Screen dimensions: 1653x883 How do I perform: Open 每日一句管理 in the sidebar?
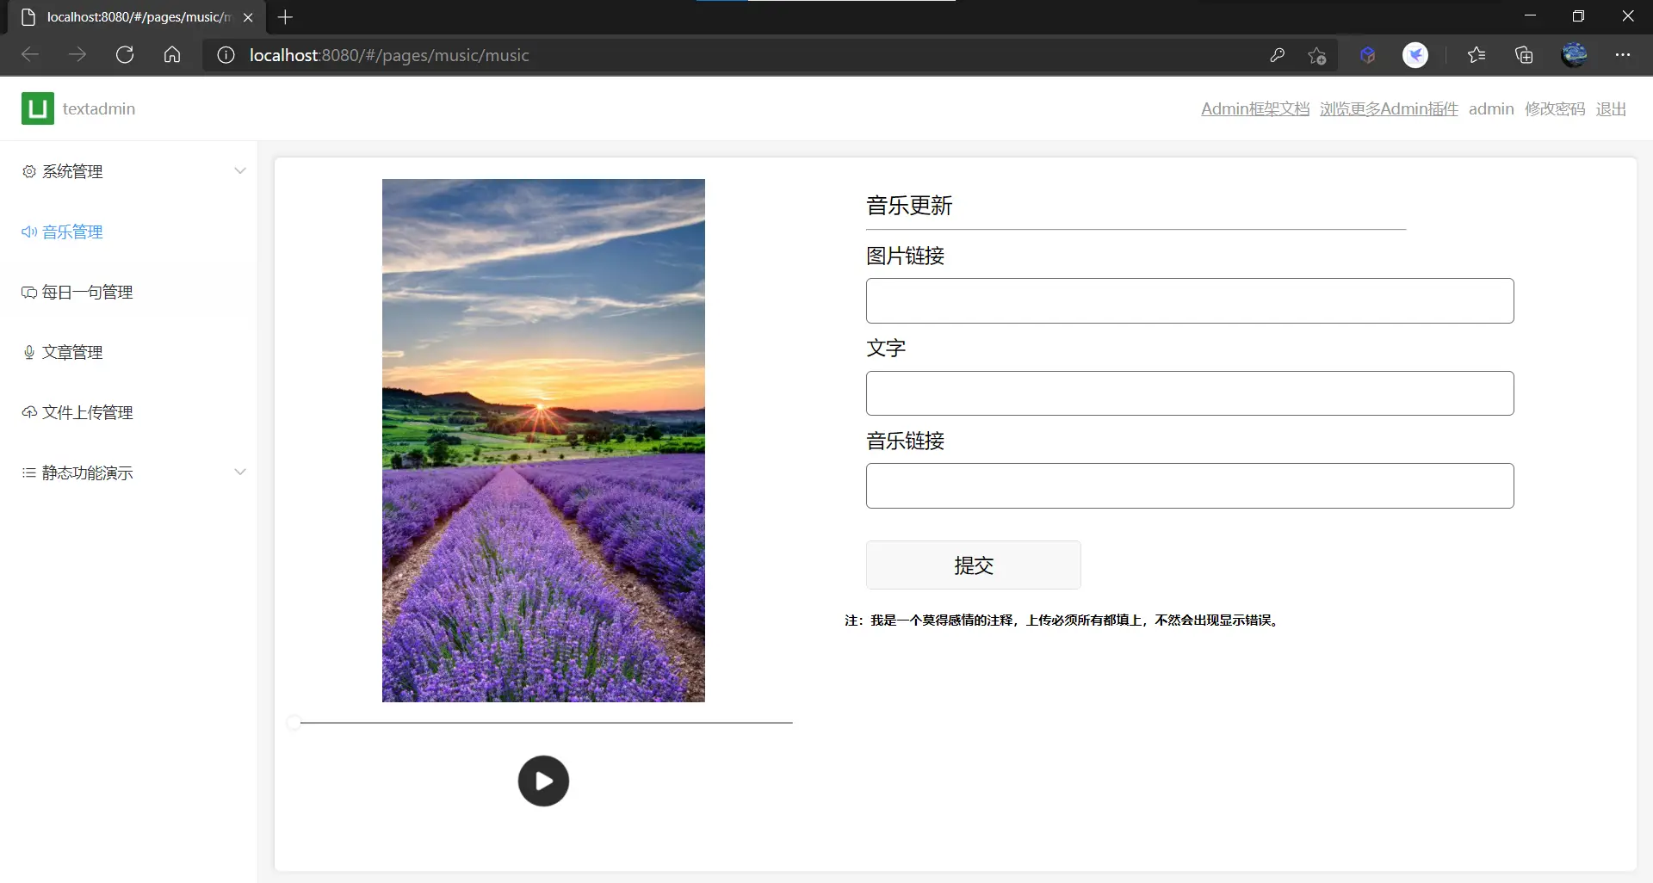pyautogui.click(x=87, y=293)
